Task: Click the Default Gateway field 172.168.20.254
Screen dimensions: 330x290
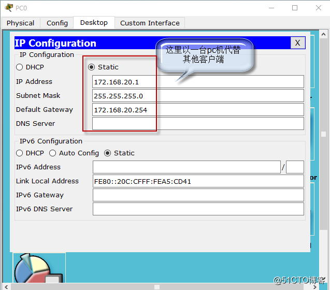Action: pyautogui.click(x=198, y=110)
